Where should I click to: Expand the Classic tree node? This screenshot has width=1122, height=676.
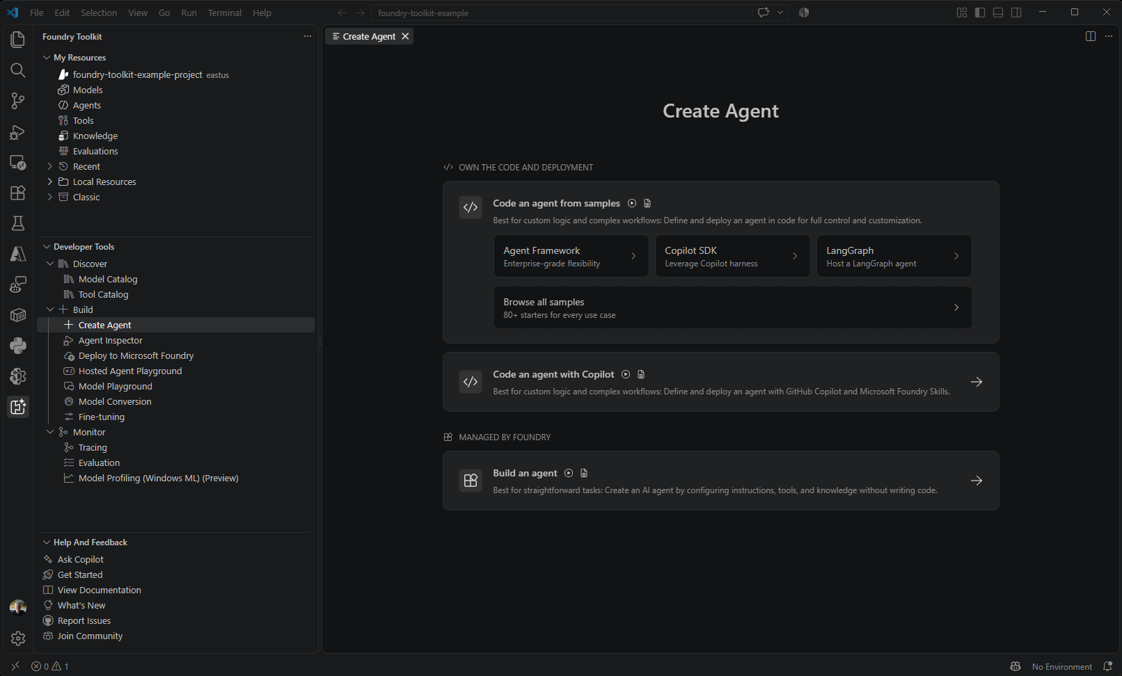point(49,197)
